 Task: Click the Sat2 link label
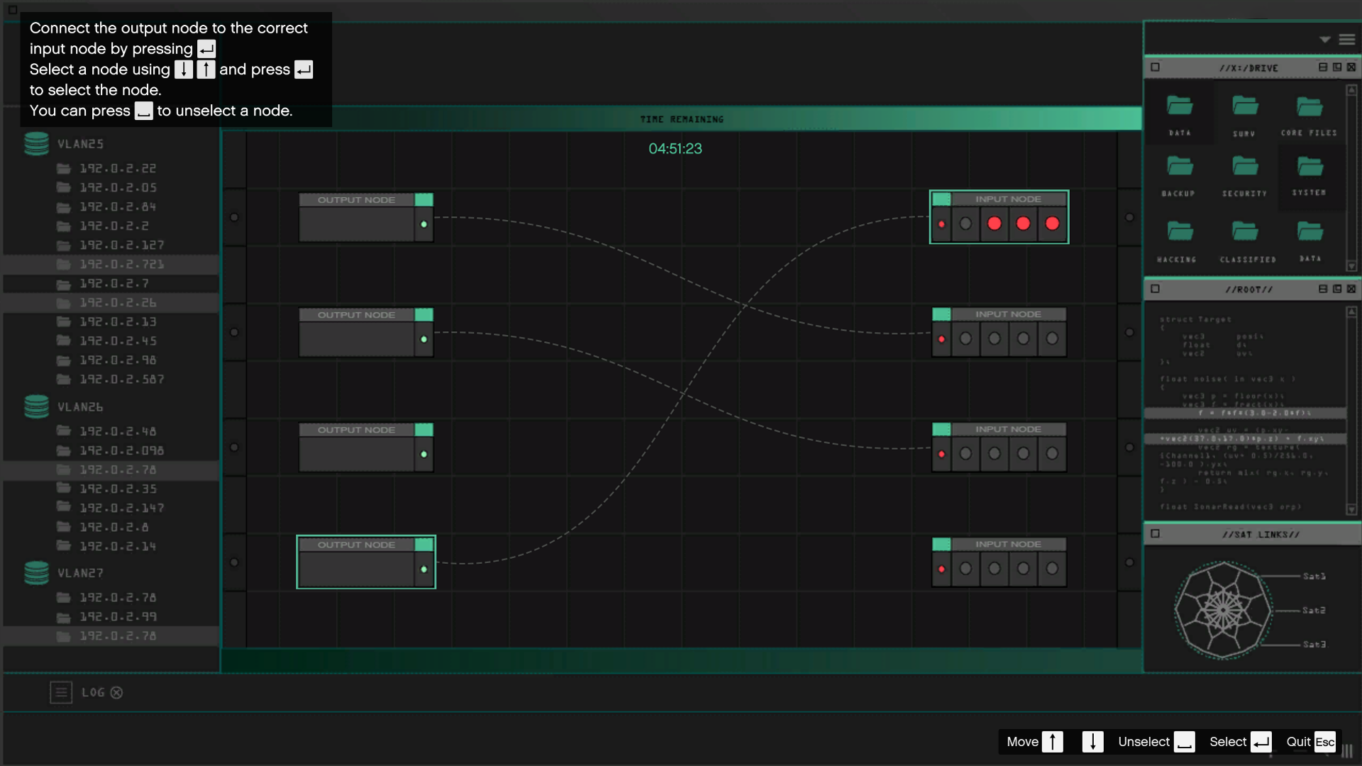[x=1314, y=611]
